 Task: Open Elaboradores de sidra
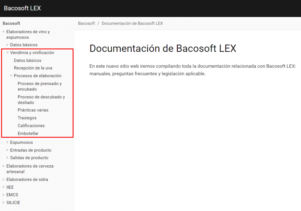[x=27, y=180]
